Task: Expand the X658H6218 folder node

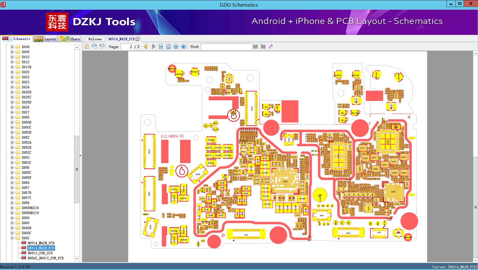Action: point(12,208)
